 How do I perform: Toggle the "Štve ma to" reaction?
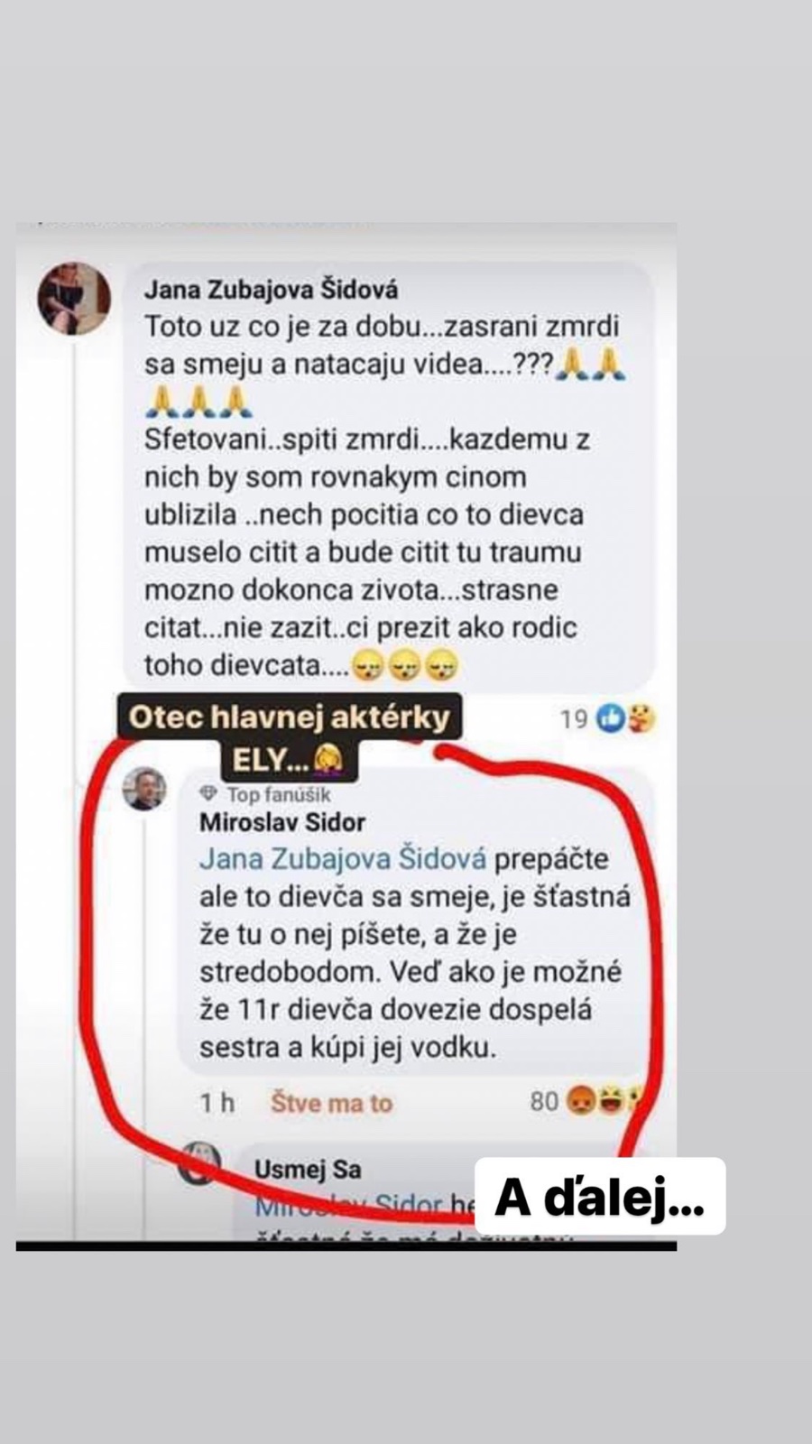tap(331, 1103)
